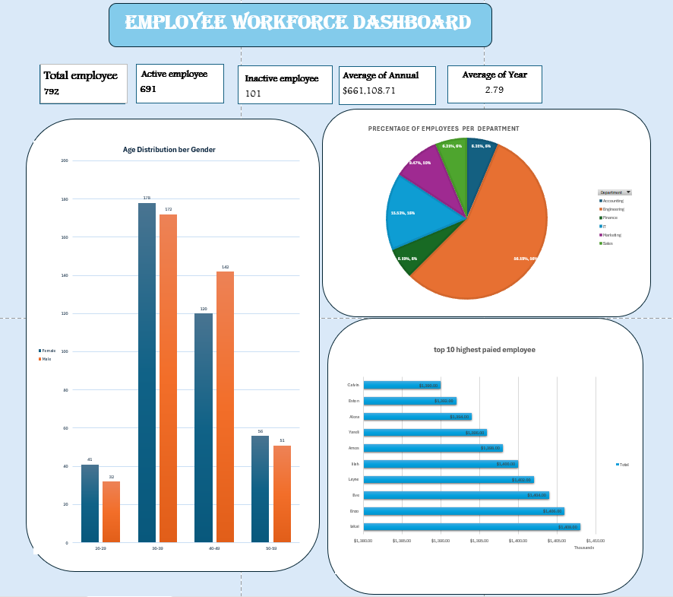This screenshot has width=673, height=597.
Task: Click the Marketing legend marker
Action: [600, 235]
